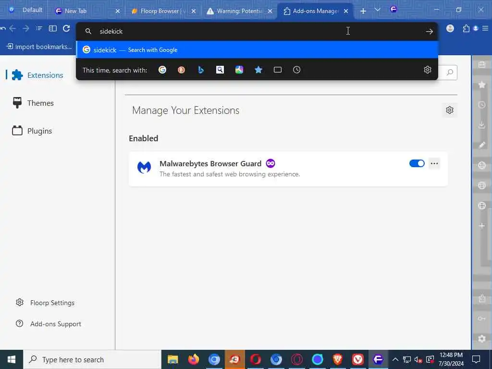The image size is (492, 369).
Task: Launch Firefox from the taskbar
Action: (194, 359)
